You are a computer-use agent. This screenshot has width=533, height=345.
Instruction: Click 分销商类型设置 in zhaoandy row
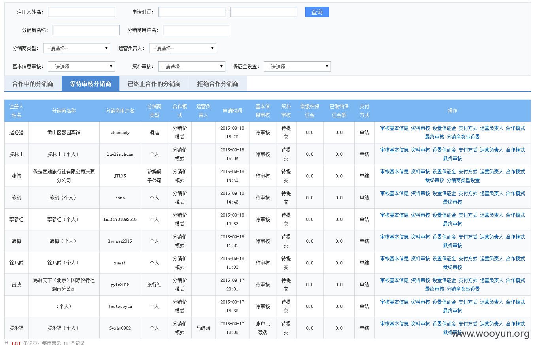pos(463,137)
